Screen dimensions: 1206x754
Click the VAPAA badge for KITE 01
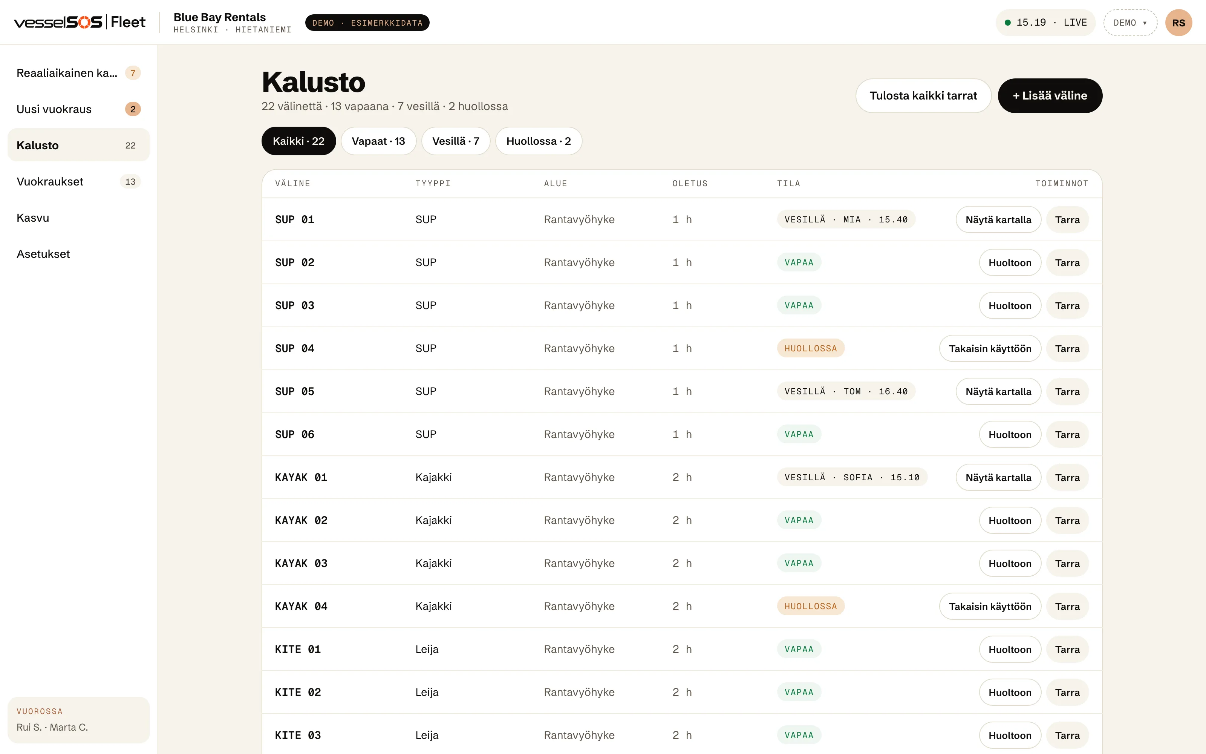pyautogui.click(x=799, y=649)
